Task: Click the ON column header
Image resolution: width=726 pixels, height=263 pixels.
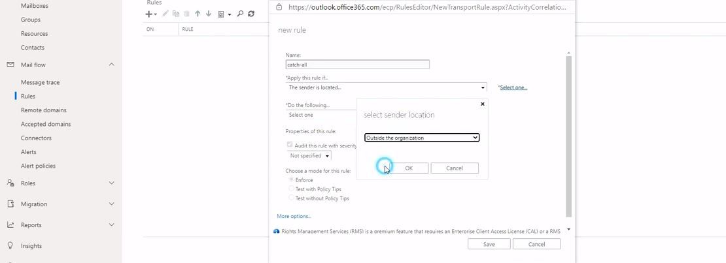Action: [150, 29]
